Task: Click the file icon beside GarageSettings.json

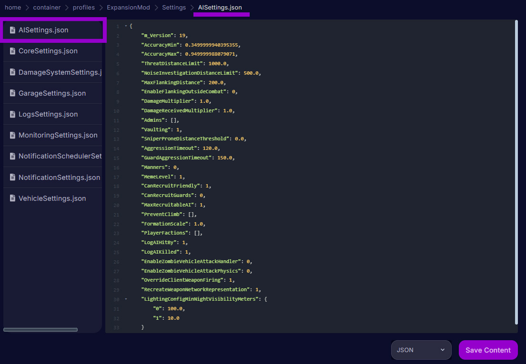Action: coord(12,93)
